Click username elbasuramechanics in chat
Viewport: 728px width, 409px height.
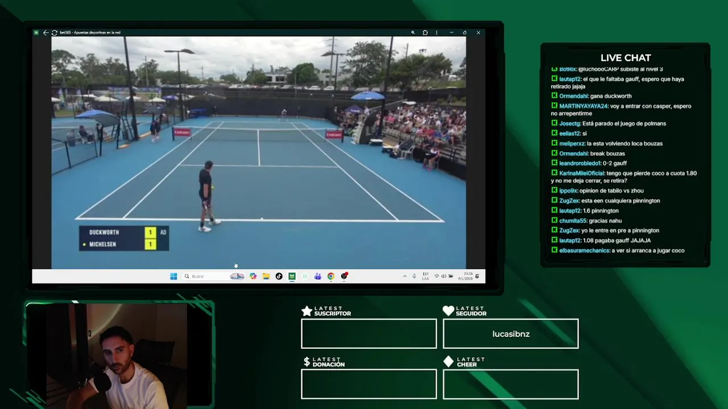[584, 251]
